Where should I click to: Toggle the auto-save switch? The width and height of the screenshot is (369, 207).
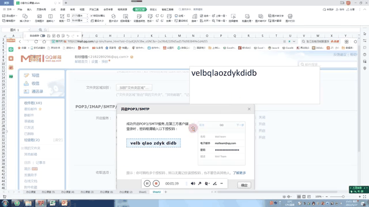(43, 36)
